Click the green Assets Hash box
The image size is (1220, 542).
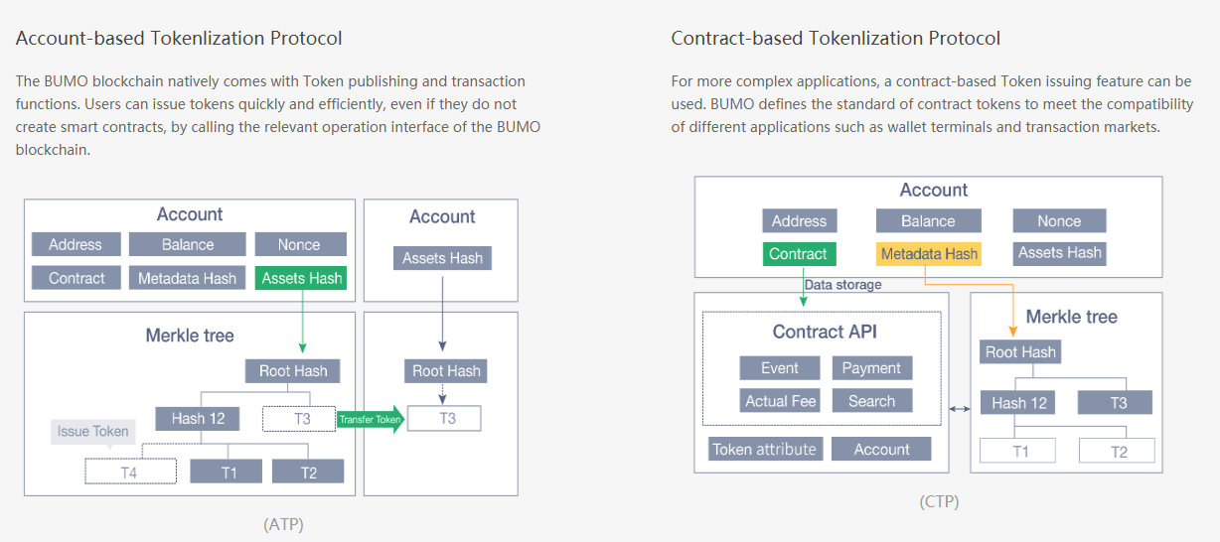coord(301,278)
